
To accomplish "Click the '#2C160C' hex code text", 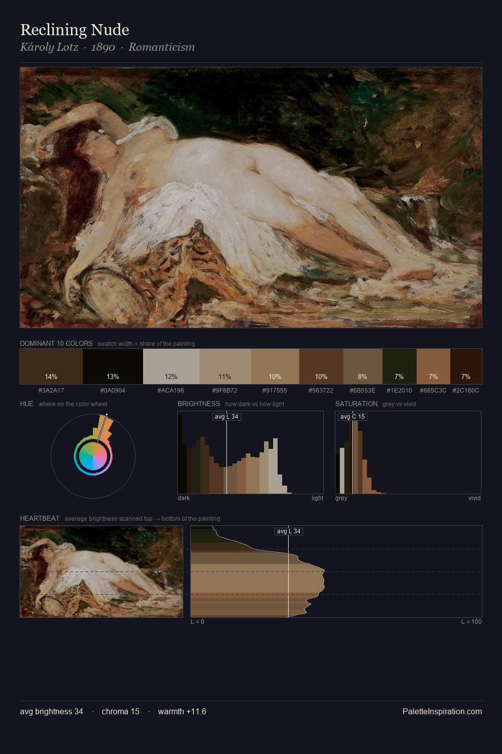I will (466, 390).
